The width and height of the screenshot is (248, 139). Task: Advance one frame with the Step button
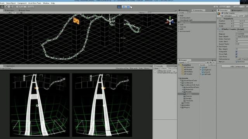(x=128, y=7)
